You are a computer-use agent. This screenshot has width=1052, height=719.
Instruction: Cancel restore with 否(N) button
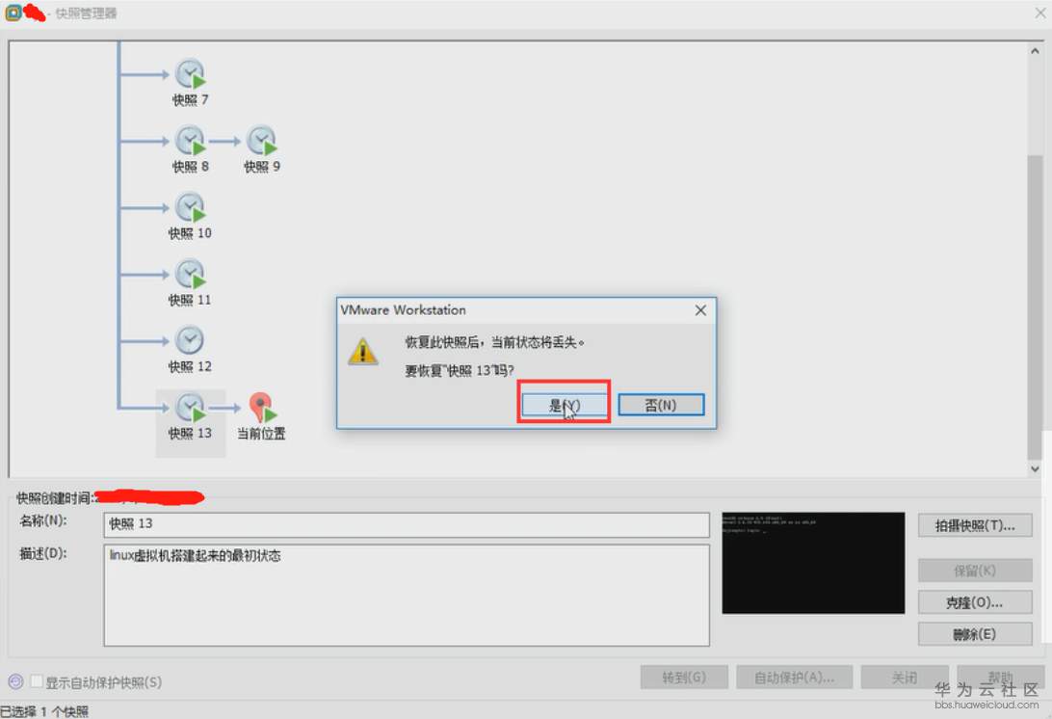point(661,405)
